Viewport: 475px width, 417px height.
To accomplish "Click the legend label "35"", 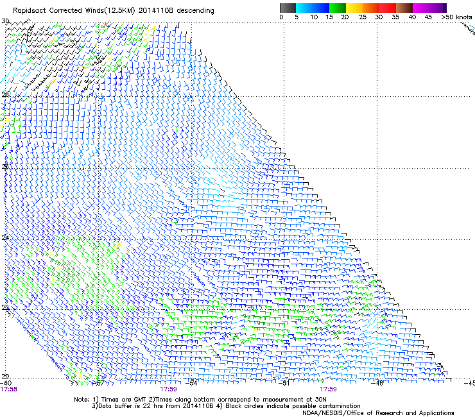I will point(395,17).
